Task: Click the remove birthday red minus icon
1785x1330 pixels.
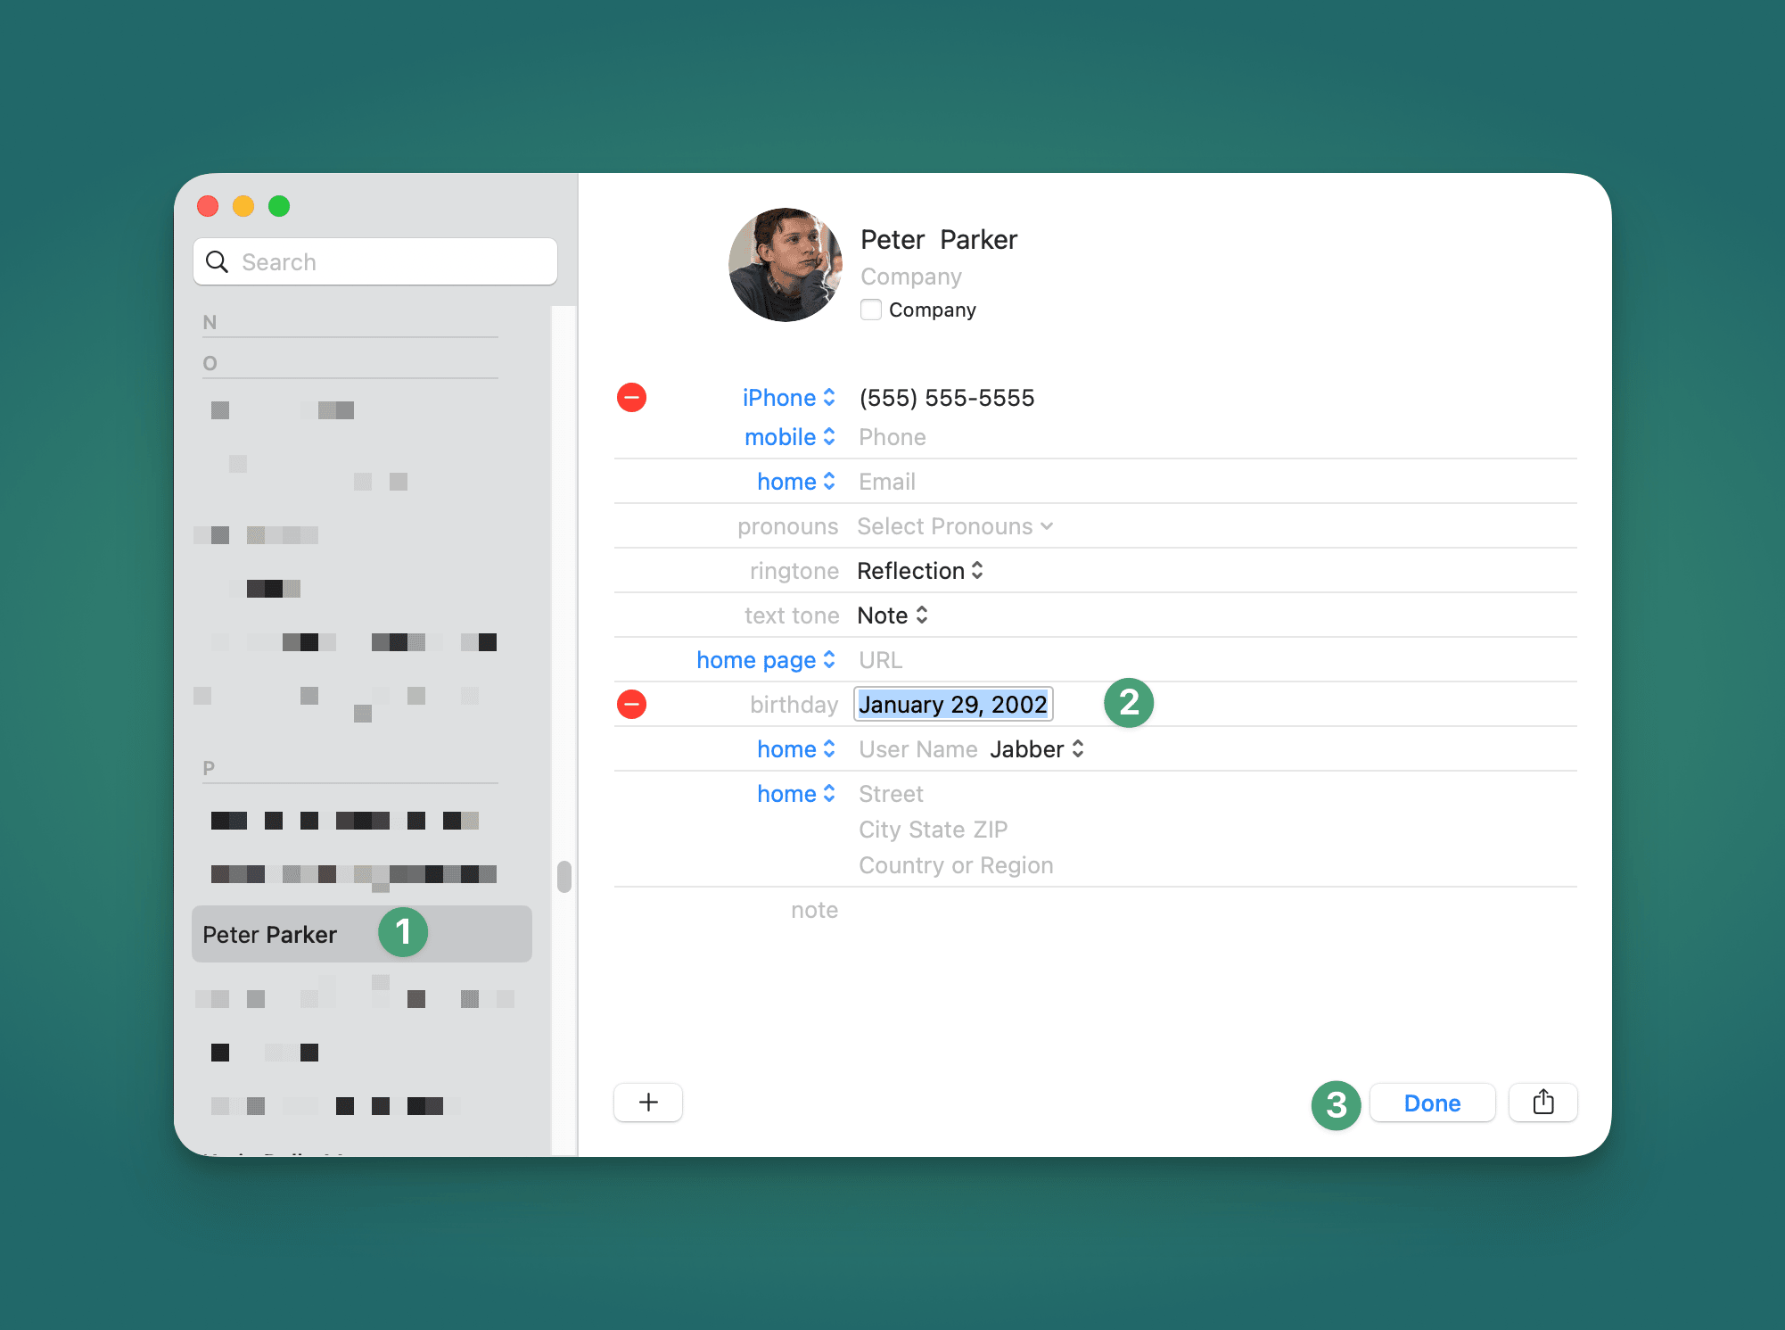Action: coord(631,704)
